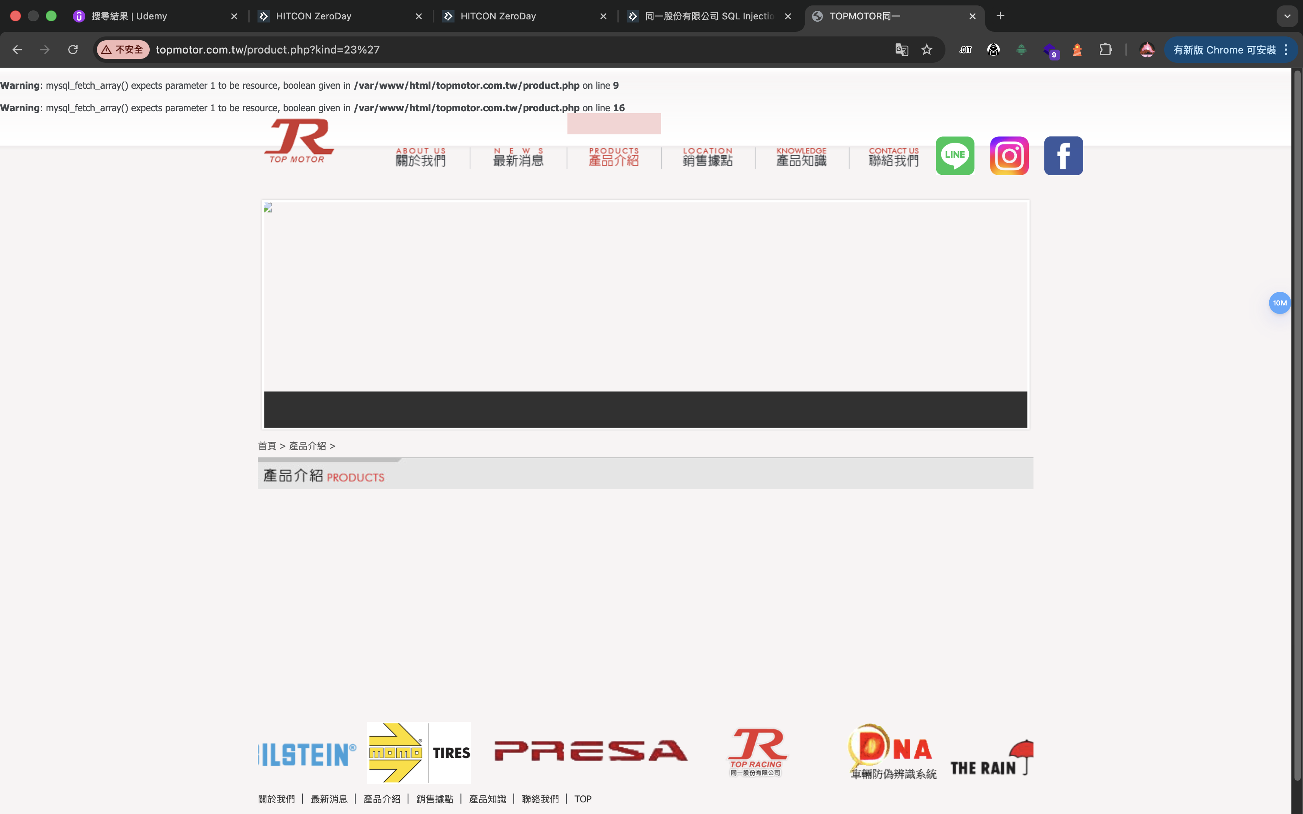
Task: Open the 最新消息 NEWS nav menu
Action: click(x=518, y=157)
